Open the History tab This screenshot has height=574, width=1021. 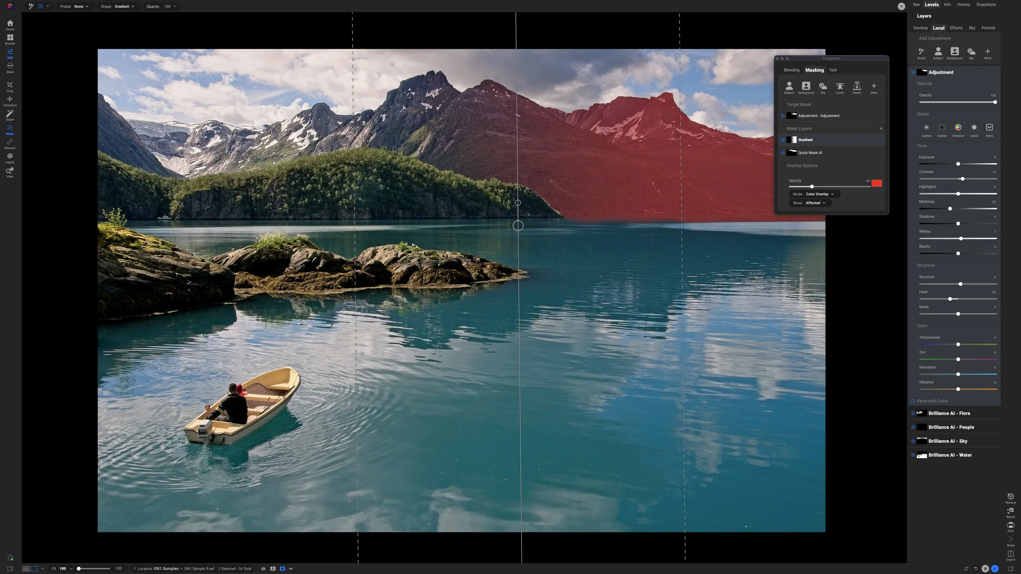pyautogui.click(x=963, y=4)
